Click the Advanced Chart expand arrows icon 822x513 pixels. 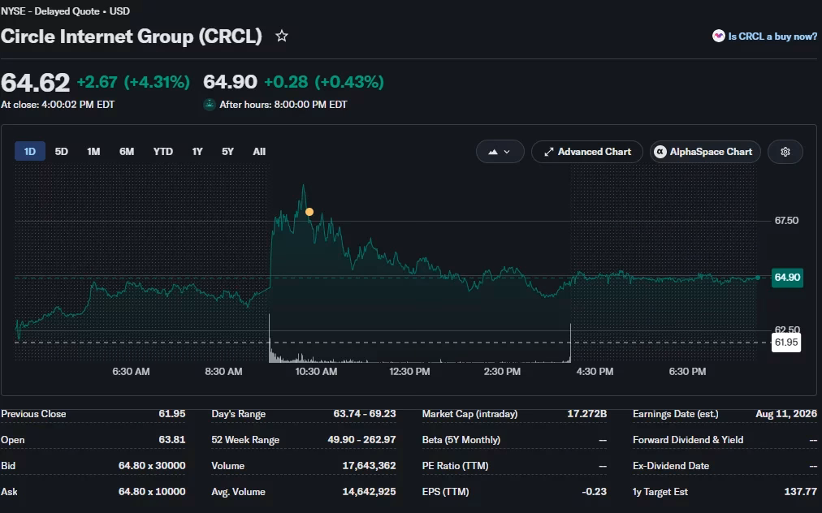(x=549, y=152)
